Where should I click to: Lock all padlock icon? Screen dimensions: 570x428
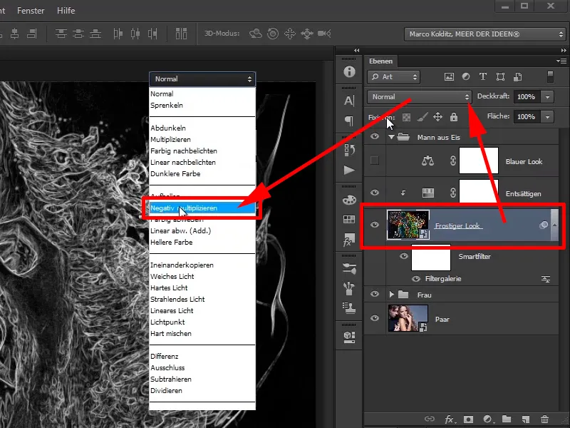454,117
